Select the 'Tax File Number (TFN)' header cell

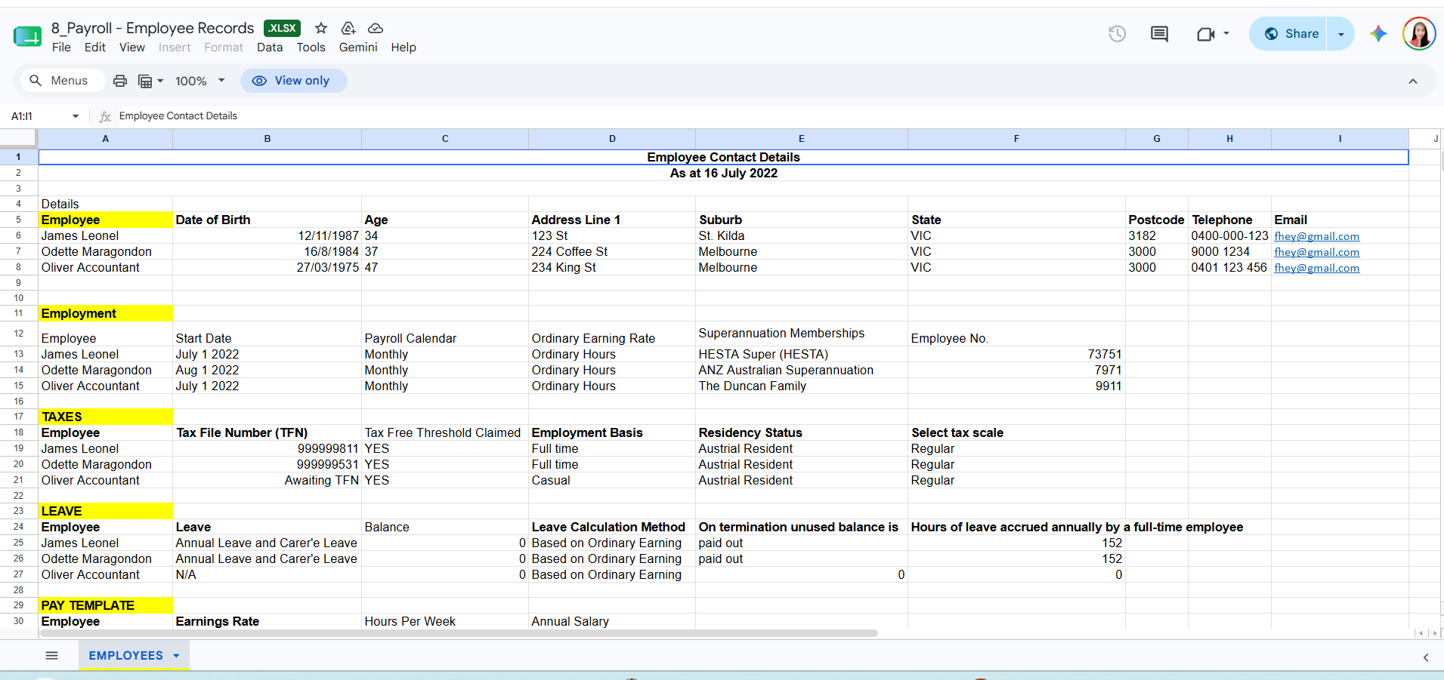point(267,432)
